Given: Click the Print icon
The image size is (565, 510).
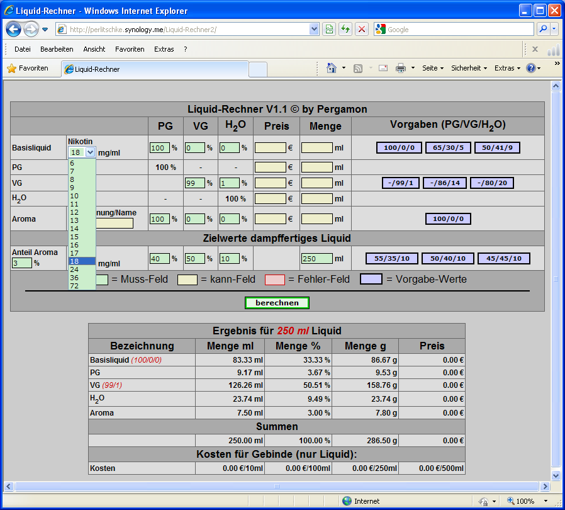Looking at the screenshot, I should click(400, 68).
